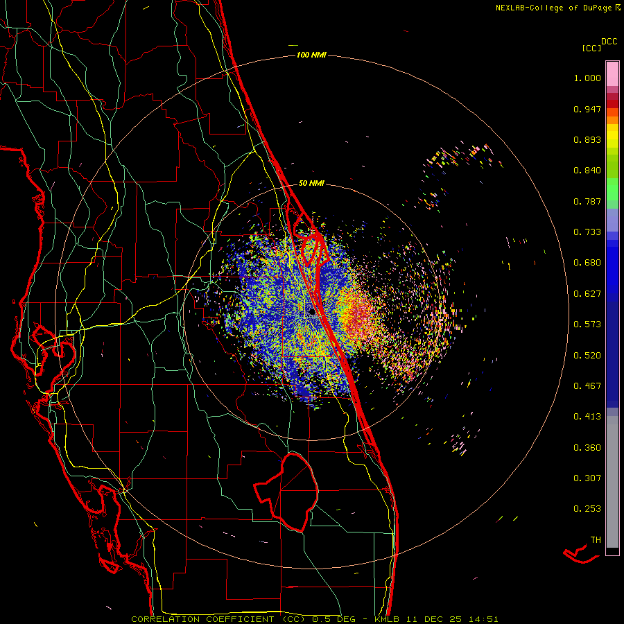Viewport: 624px width, 624px height.
Task: Click the 0.893 scale label
Action: [x=587, y=139]
